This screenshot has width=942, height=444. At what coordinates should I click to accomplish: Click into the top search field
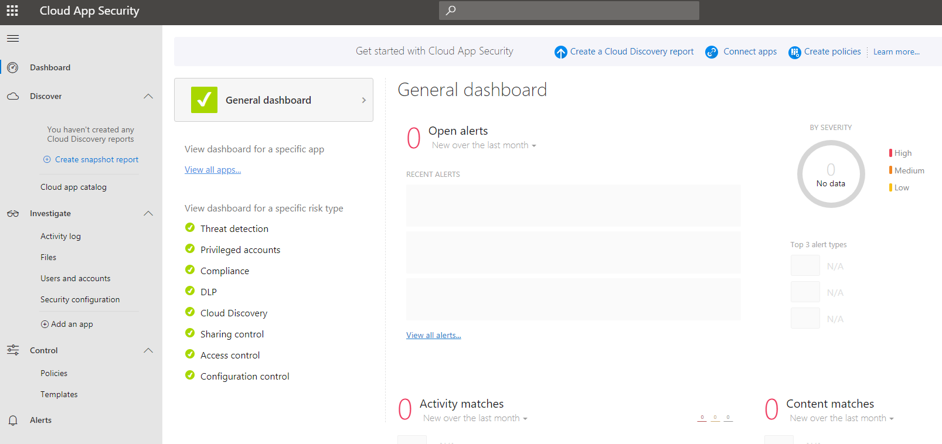coord(569,10)
